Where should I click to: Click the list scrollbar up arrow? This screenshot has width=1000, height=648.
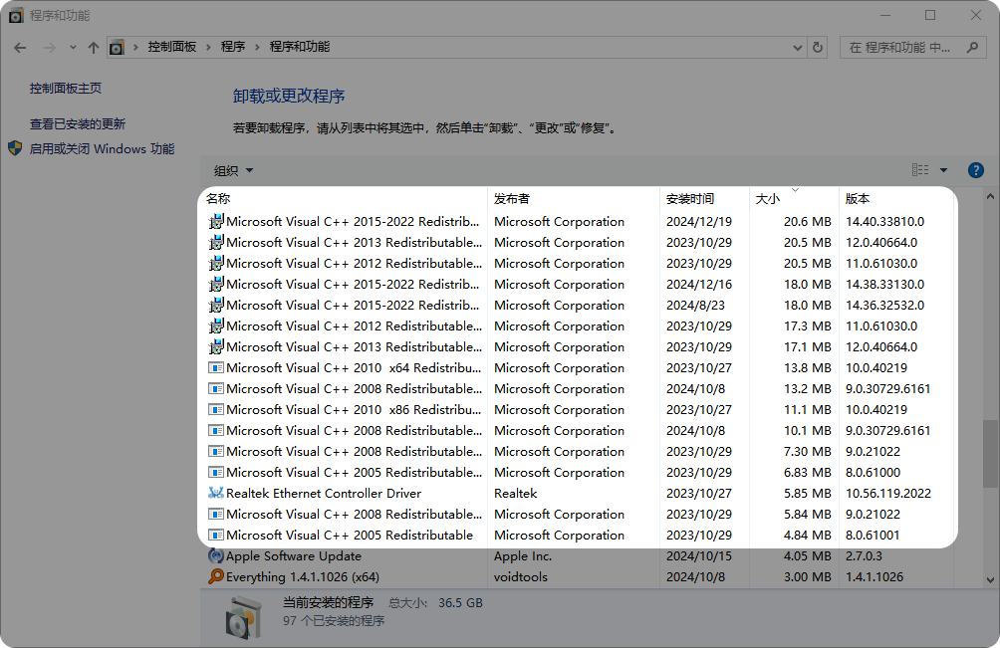pos(990,197)
